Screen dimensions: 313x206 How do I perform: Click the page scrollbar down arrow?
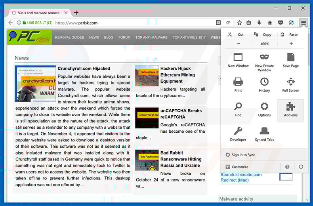tap(307, 200)
